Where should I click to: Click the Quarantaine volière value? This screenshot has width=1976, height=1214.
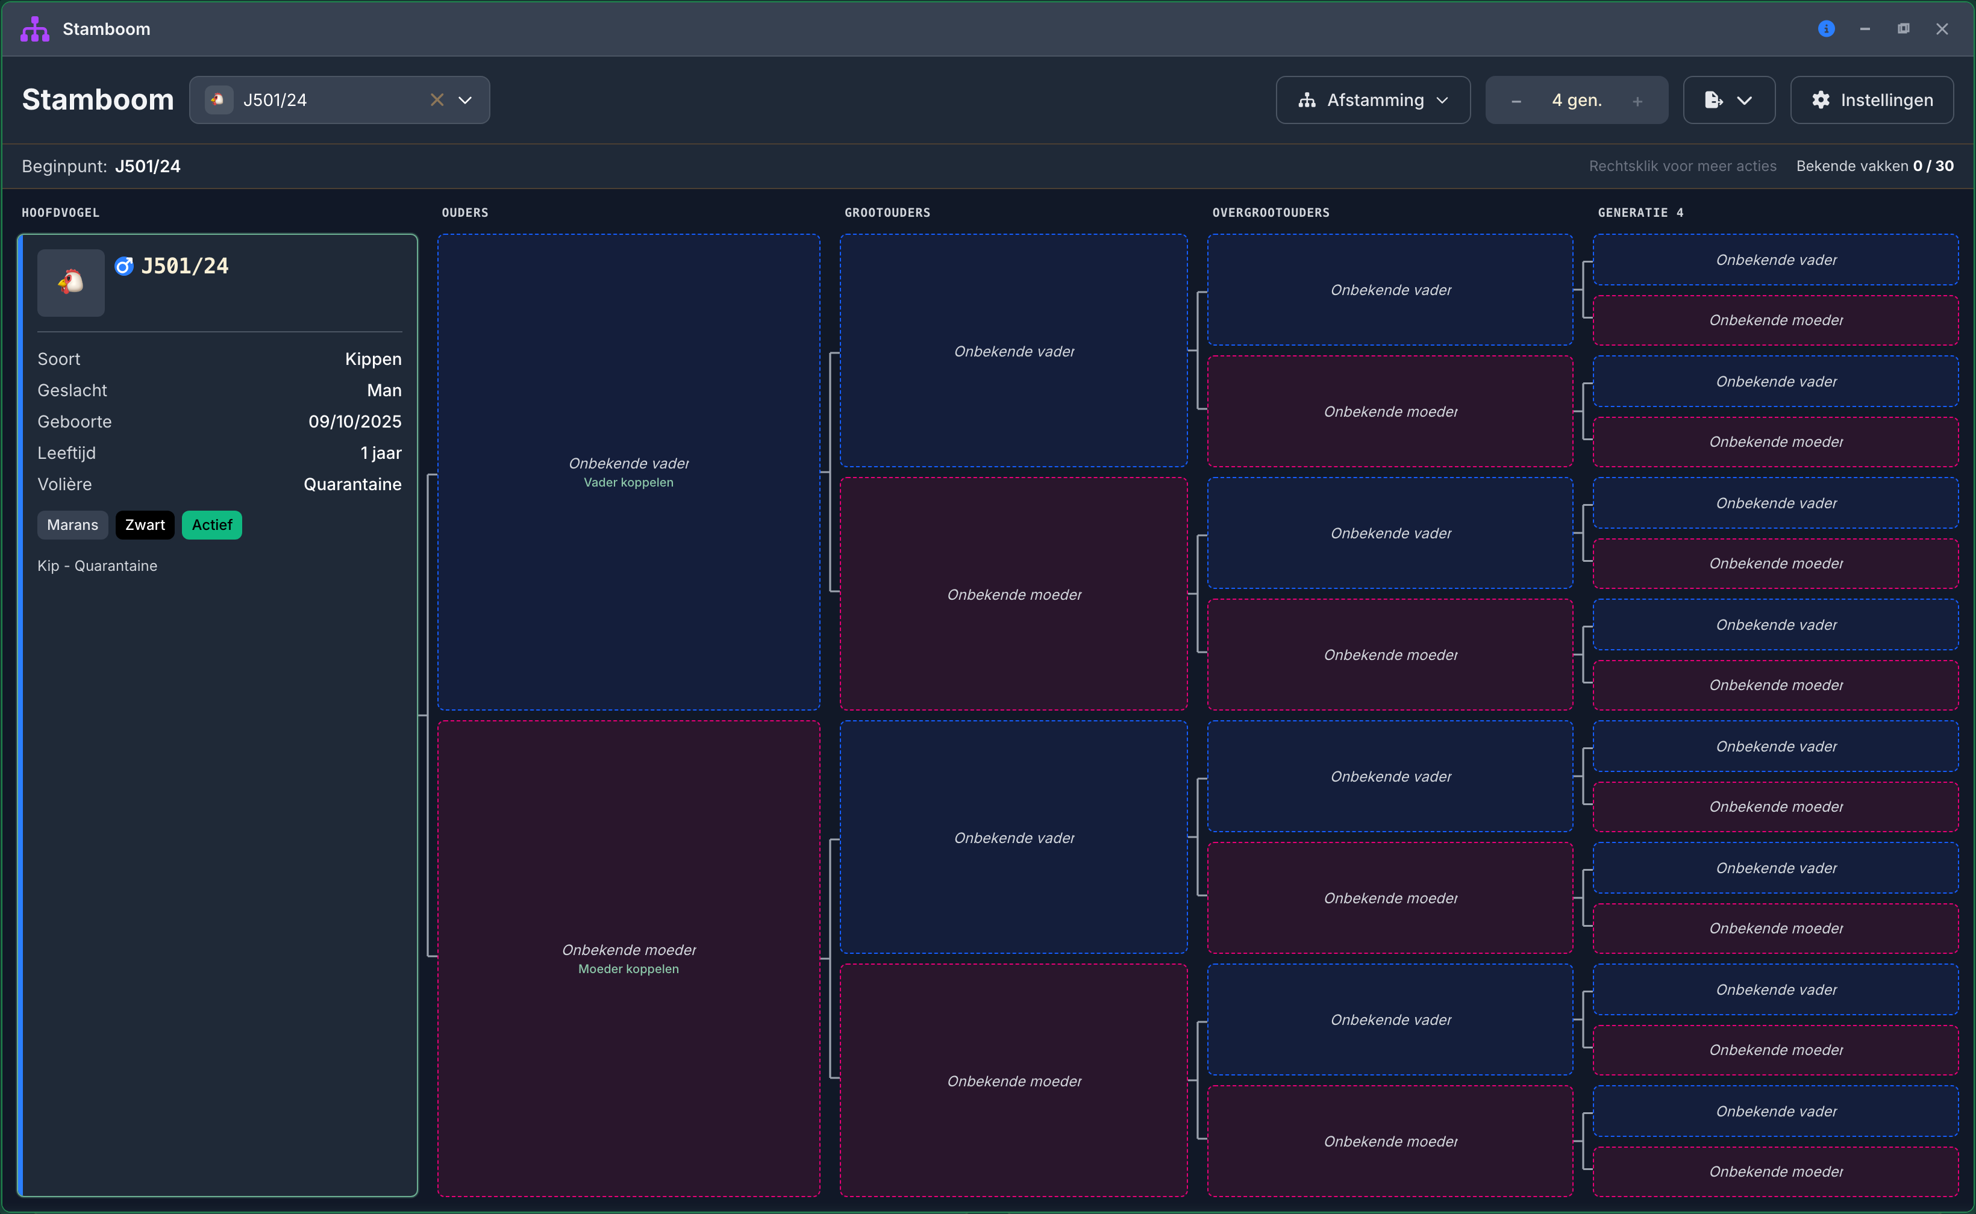point(352,484)
